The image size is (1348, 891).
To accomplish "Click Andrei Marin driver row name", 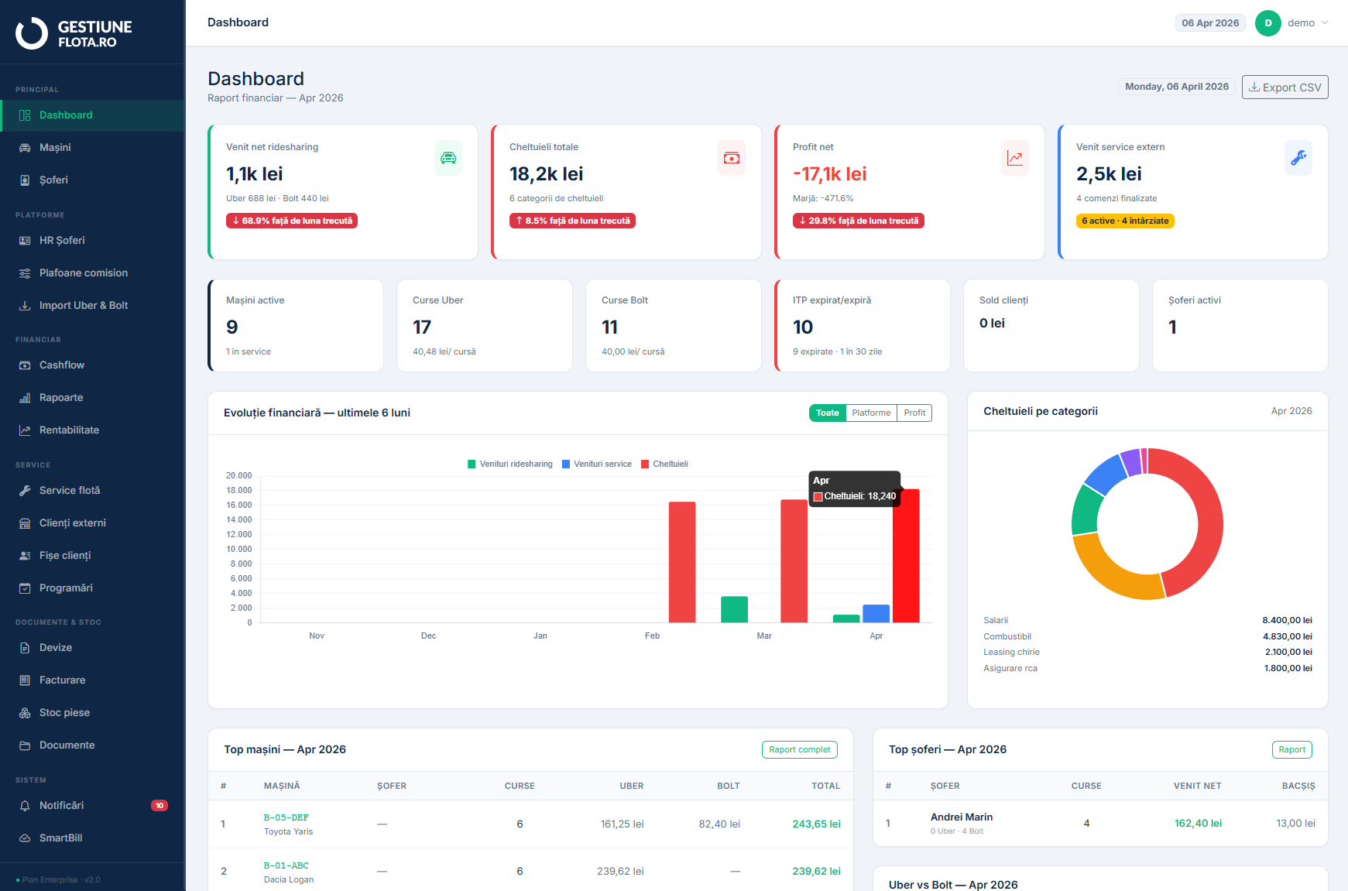I will [x=962, y=817].
